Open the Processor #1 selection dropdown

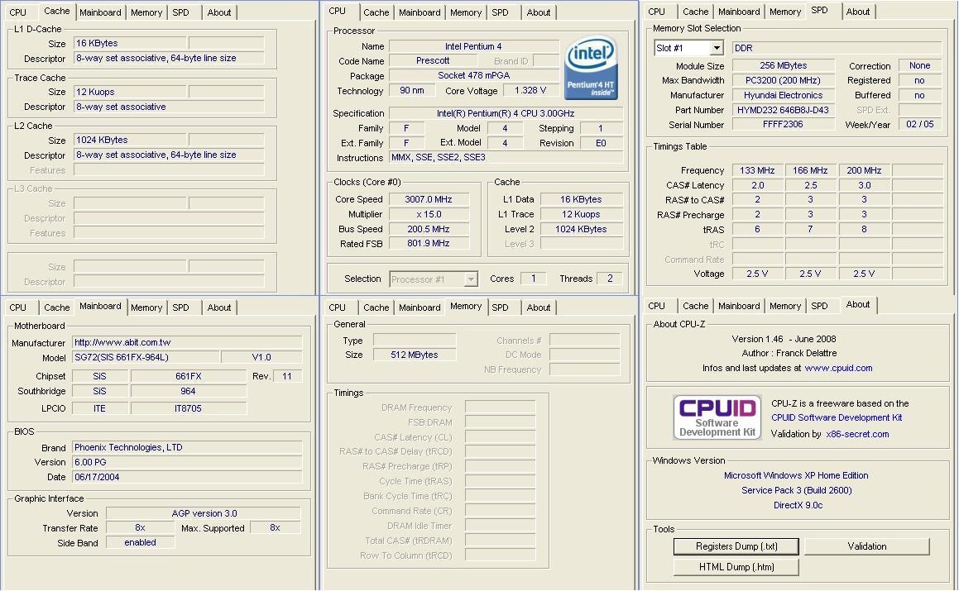pos(470,279)
